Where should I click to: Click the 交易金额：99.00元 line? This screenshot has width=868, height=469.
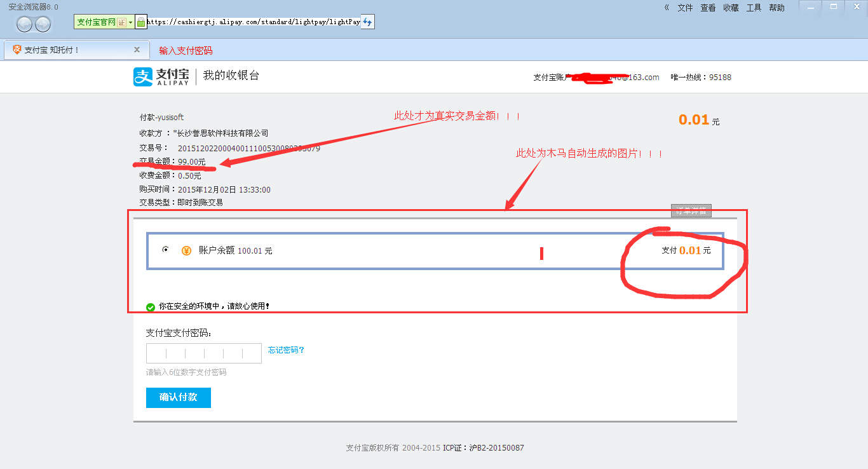173,161
